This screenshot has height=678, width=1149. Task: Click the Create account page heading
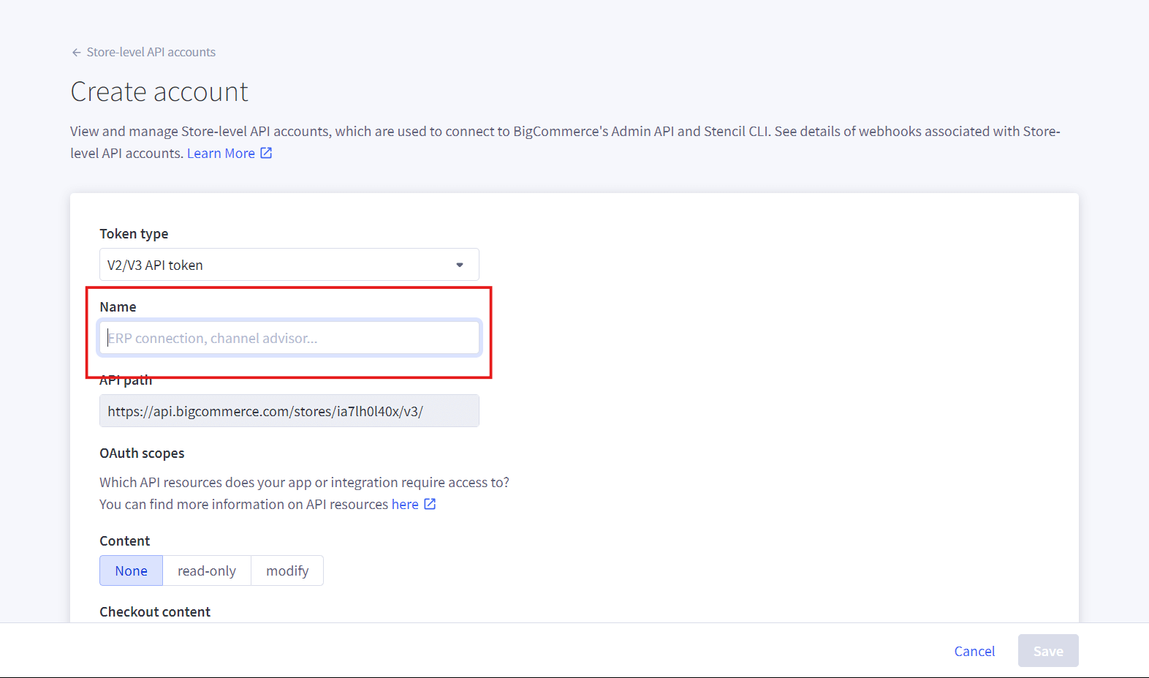click(x=159, y=92)
